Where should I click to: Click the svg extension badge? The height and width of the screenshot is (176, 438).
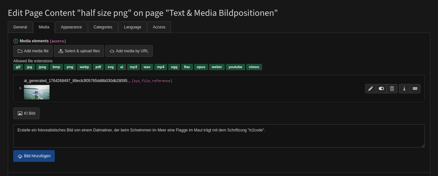pyautogui.click(x=110, y=67)
